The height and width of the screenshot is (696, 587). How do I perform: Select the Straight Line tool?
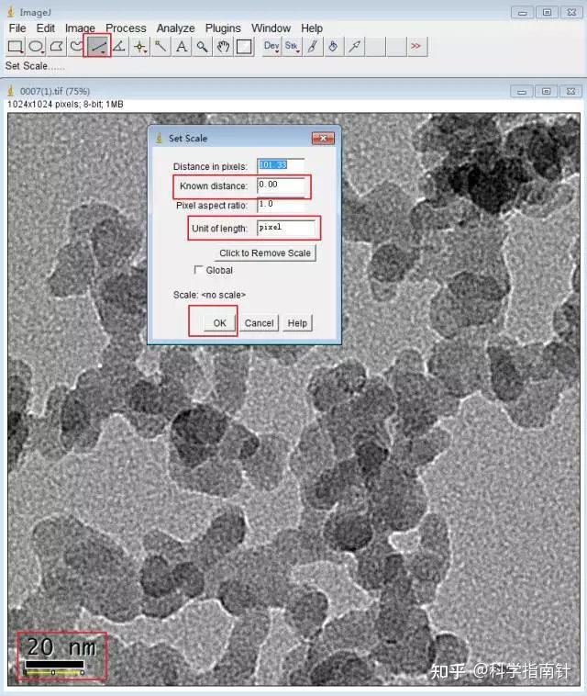click(97, 46)
